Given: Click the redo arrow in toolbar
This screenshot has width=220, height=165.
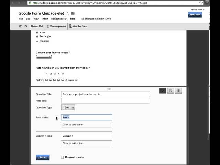Looking at the screenshot, I should tap(26, 26).
